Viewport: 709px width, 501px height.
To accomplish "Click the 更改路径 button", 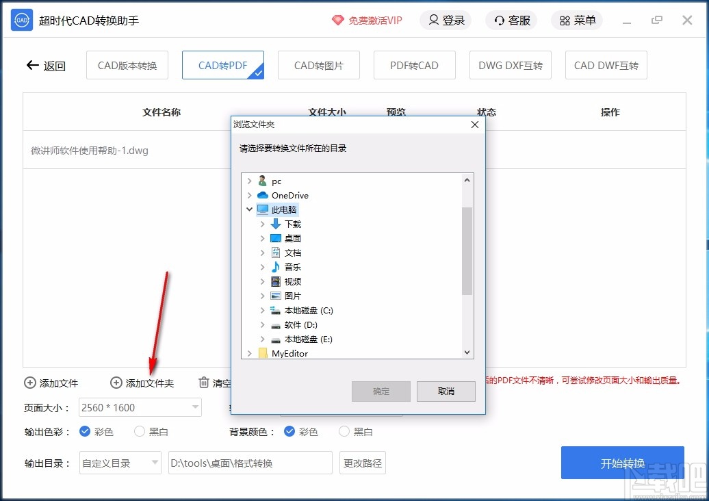I will coord(362,463).
